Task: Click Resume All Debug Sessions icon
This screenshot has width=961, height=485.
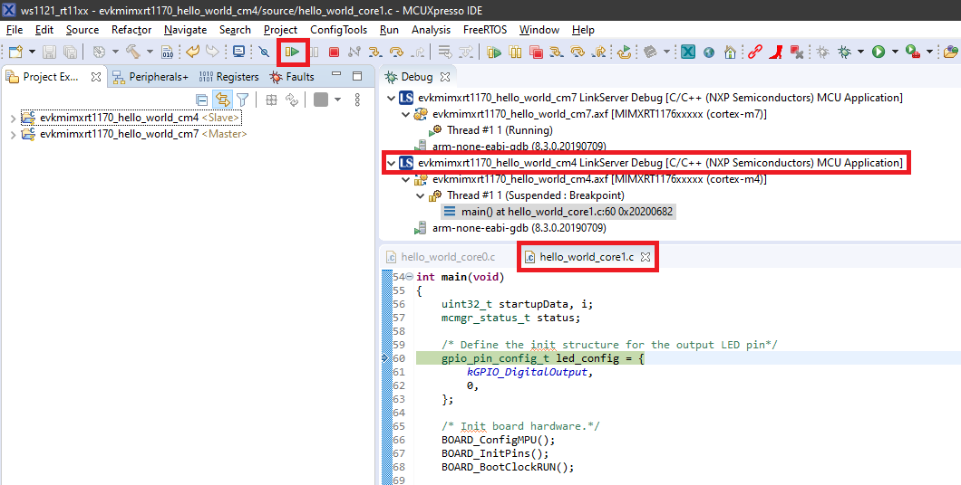Action: (x=494, y=52)
